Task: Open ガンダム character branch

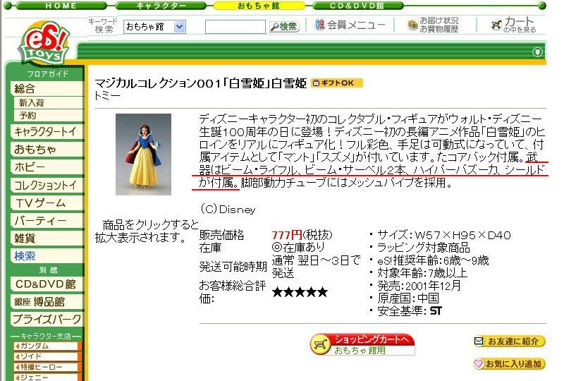Action: 47,346
